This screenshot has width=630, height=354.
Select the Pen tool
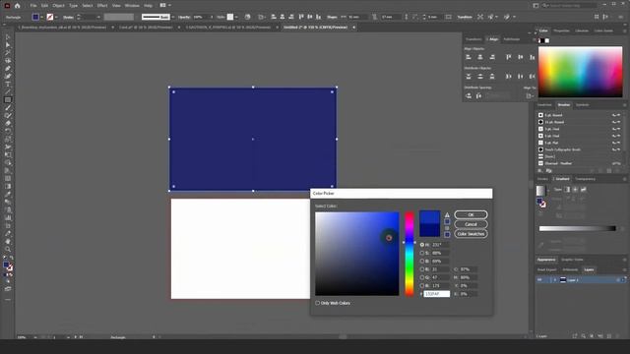tap(8, 69)
